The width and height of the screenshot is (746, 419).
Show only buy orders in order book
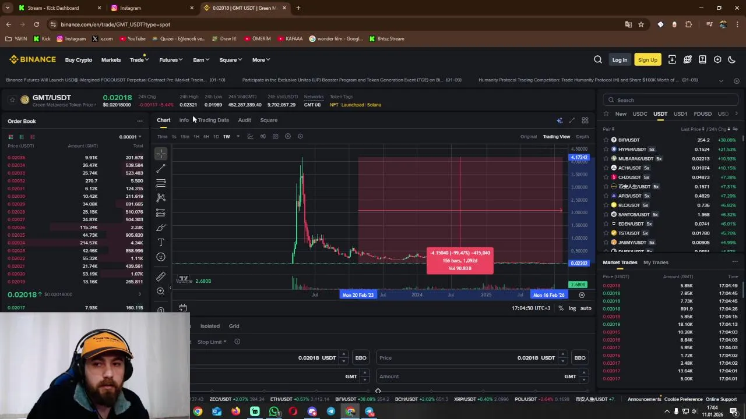coord(22,137)
